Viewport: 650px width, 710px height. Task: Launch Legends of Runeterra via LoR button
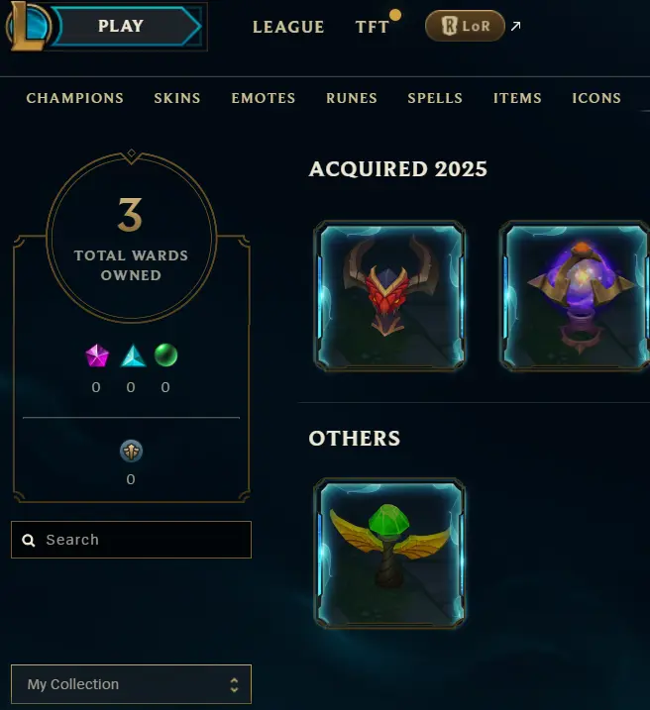click(x=465, y=26)
